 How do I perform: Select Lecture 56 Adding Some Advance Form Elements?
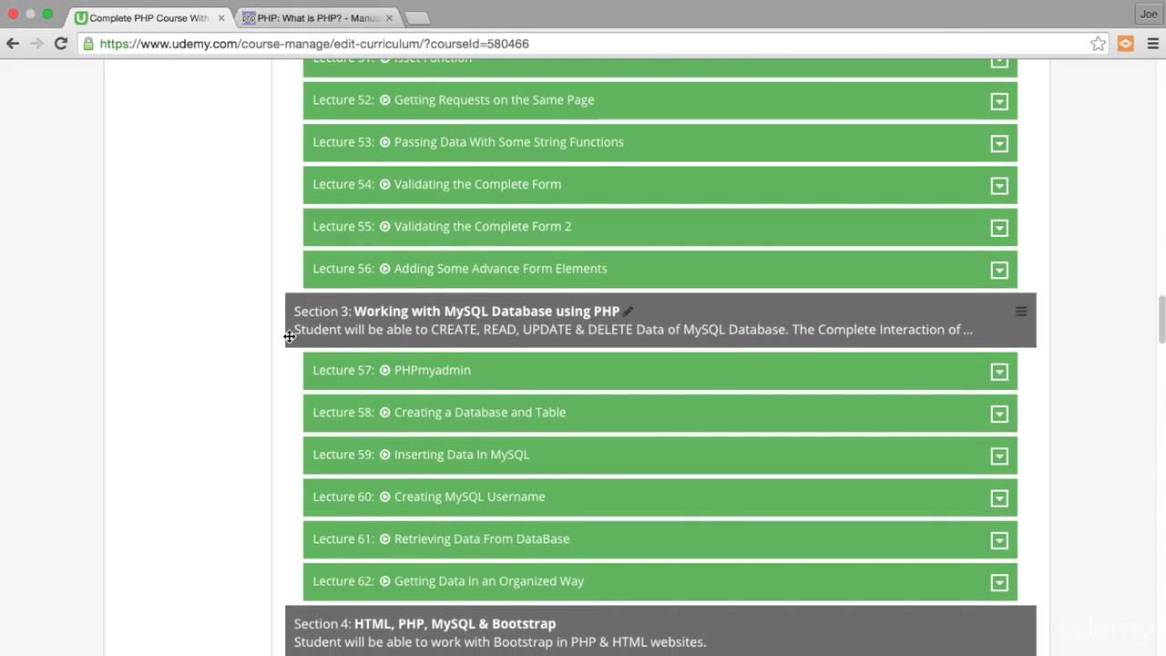(x=500, y=269)
